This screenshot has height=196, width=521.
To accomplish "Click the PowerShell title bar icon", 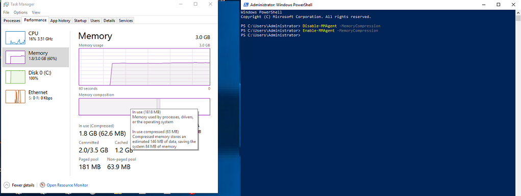I will coord(245,5).
